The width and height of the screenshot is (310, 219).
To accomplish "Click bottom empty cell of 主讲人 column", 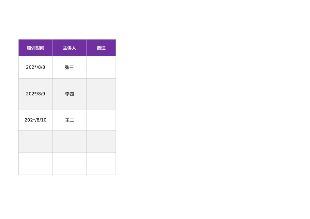I will [x=70, y=164].
